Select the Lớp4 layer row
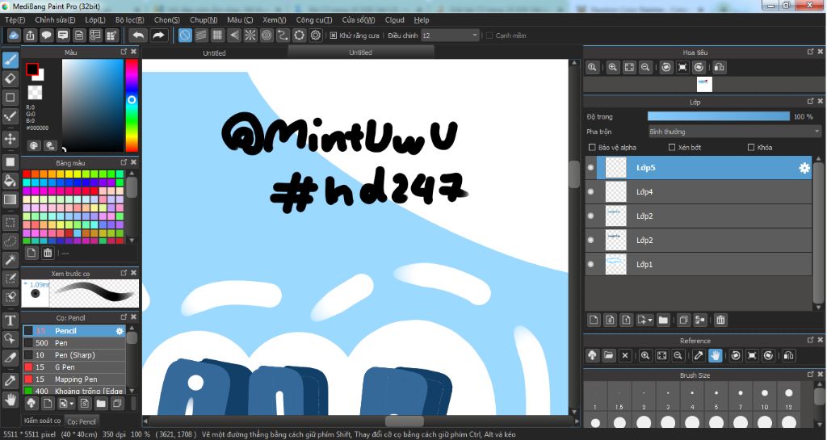This screenshot has height=440, width=827. tap(699, 192)
